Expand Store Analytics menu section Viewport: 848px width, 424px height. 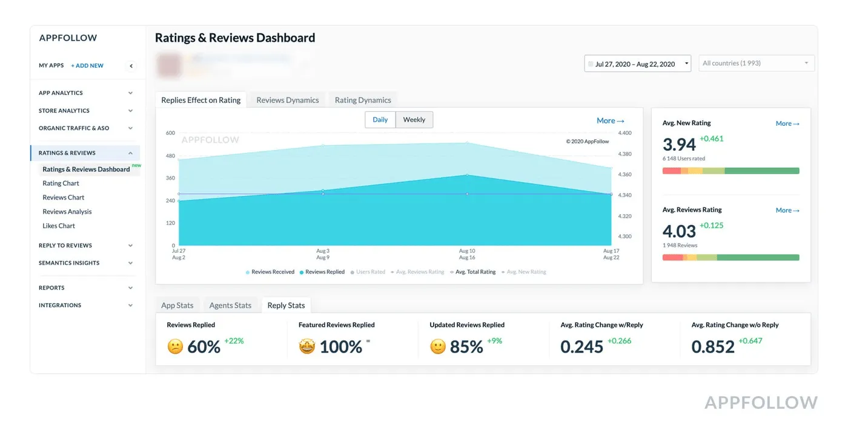pyautogui.click(x=85, y=111)
